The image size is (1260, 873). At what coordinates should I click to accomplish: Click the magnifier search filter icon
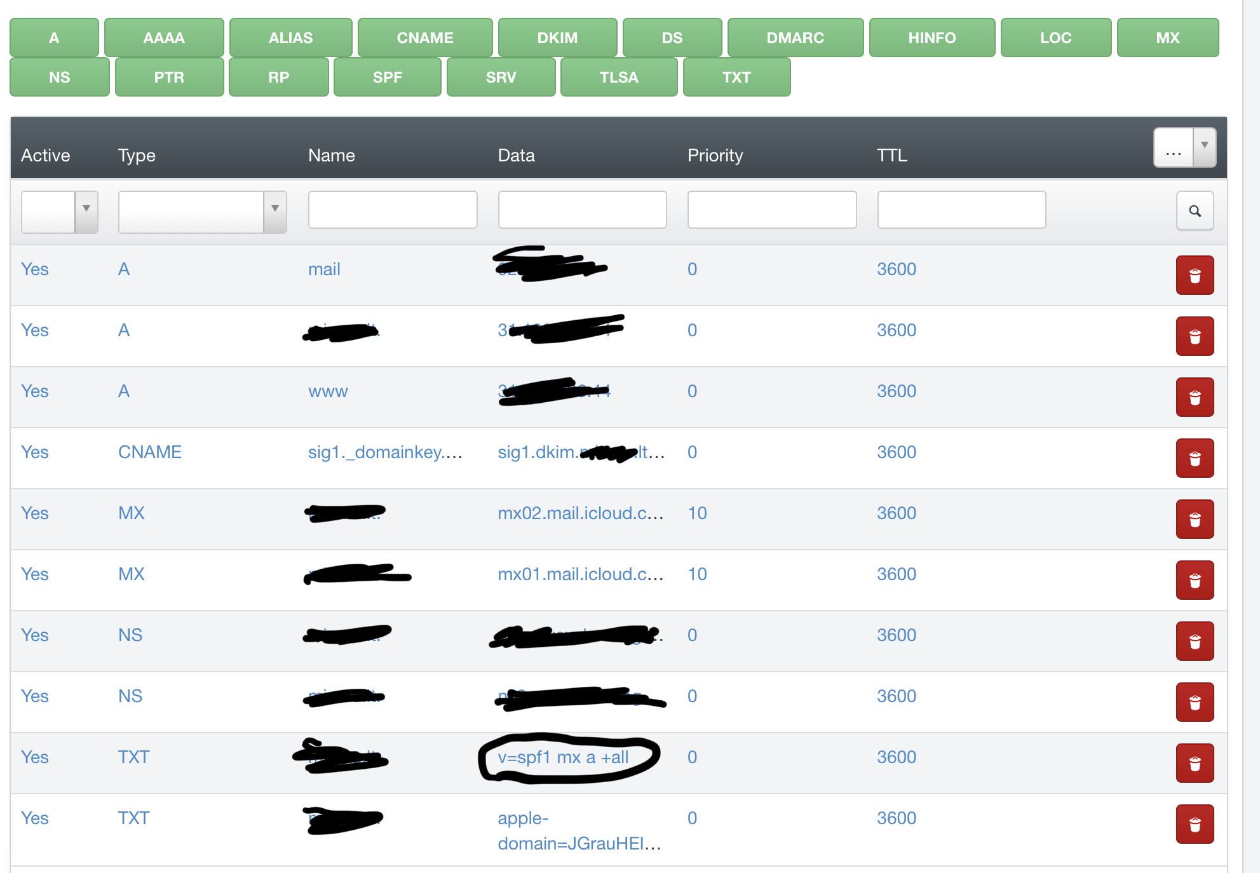coord(1194,211)
